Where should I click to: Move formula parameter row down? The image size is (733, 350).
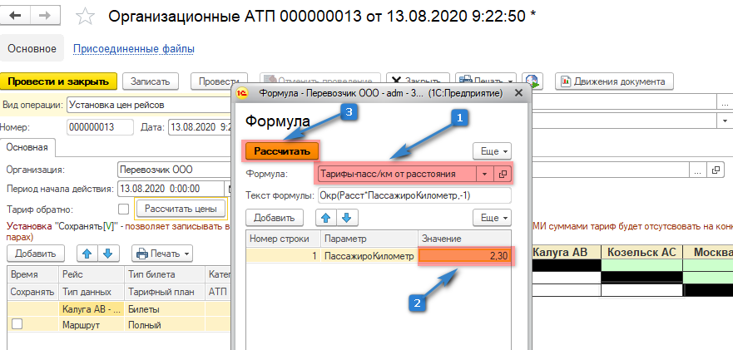(x=347, y=217)
